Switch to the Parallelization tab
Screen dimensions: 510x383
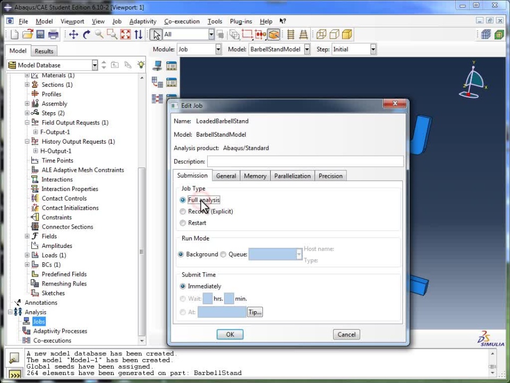292,176
